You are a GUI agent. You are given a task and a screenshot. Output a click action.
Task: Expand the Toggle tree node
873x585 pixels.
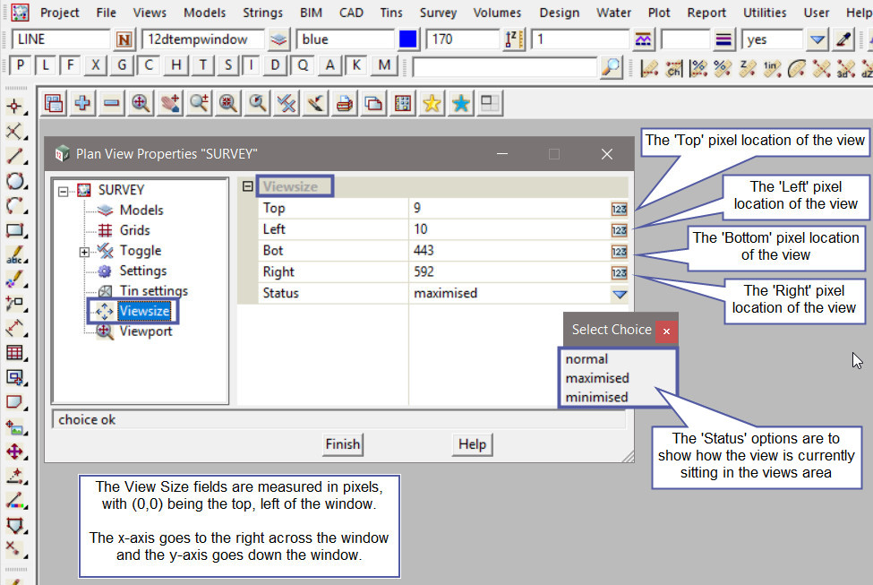click(84, 252)
